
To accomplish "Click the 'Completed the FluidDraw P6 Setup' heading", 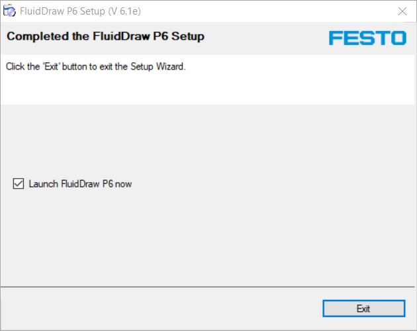I will (x=106, y=36).
